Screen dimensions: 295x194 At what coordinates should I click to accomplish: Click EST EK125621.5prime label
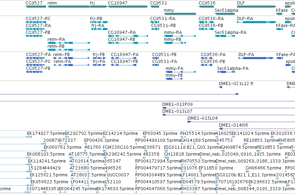49,175
